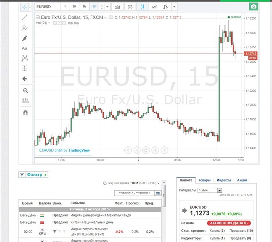This screenshot has height=242, width=272.
Task: Toggle the magnet snap mode icon
Action: 25,113
